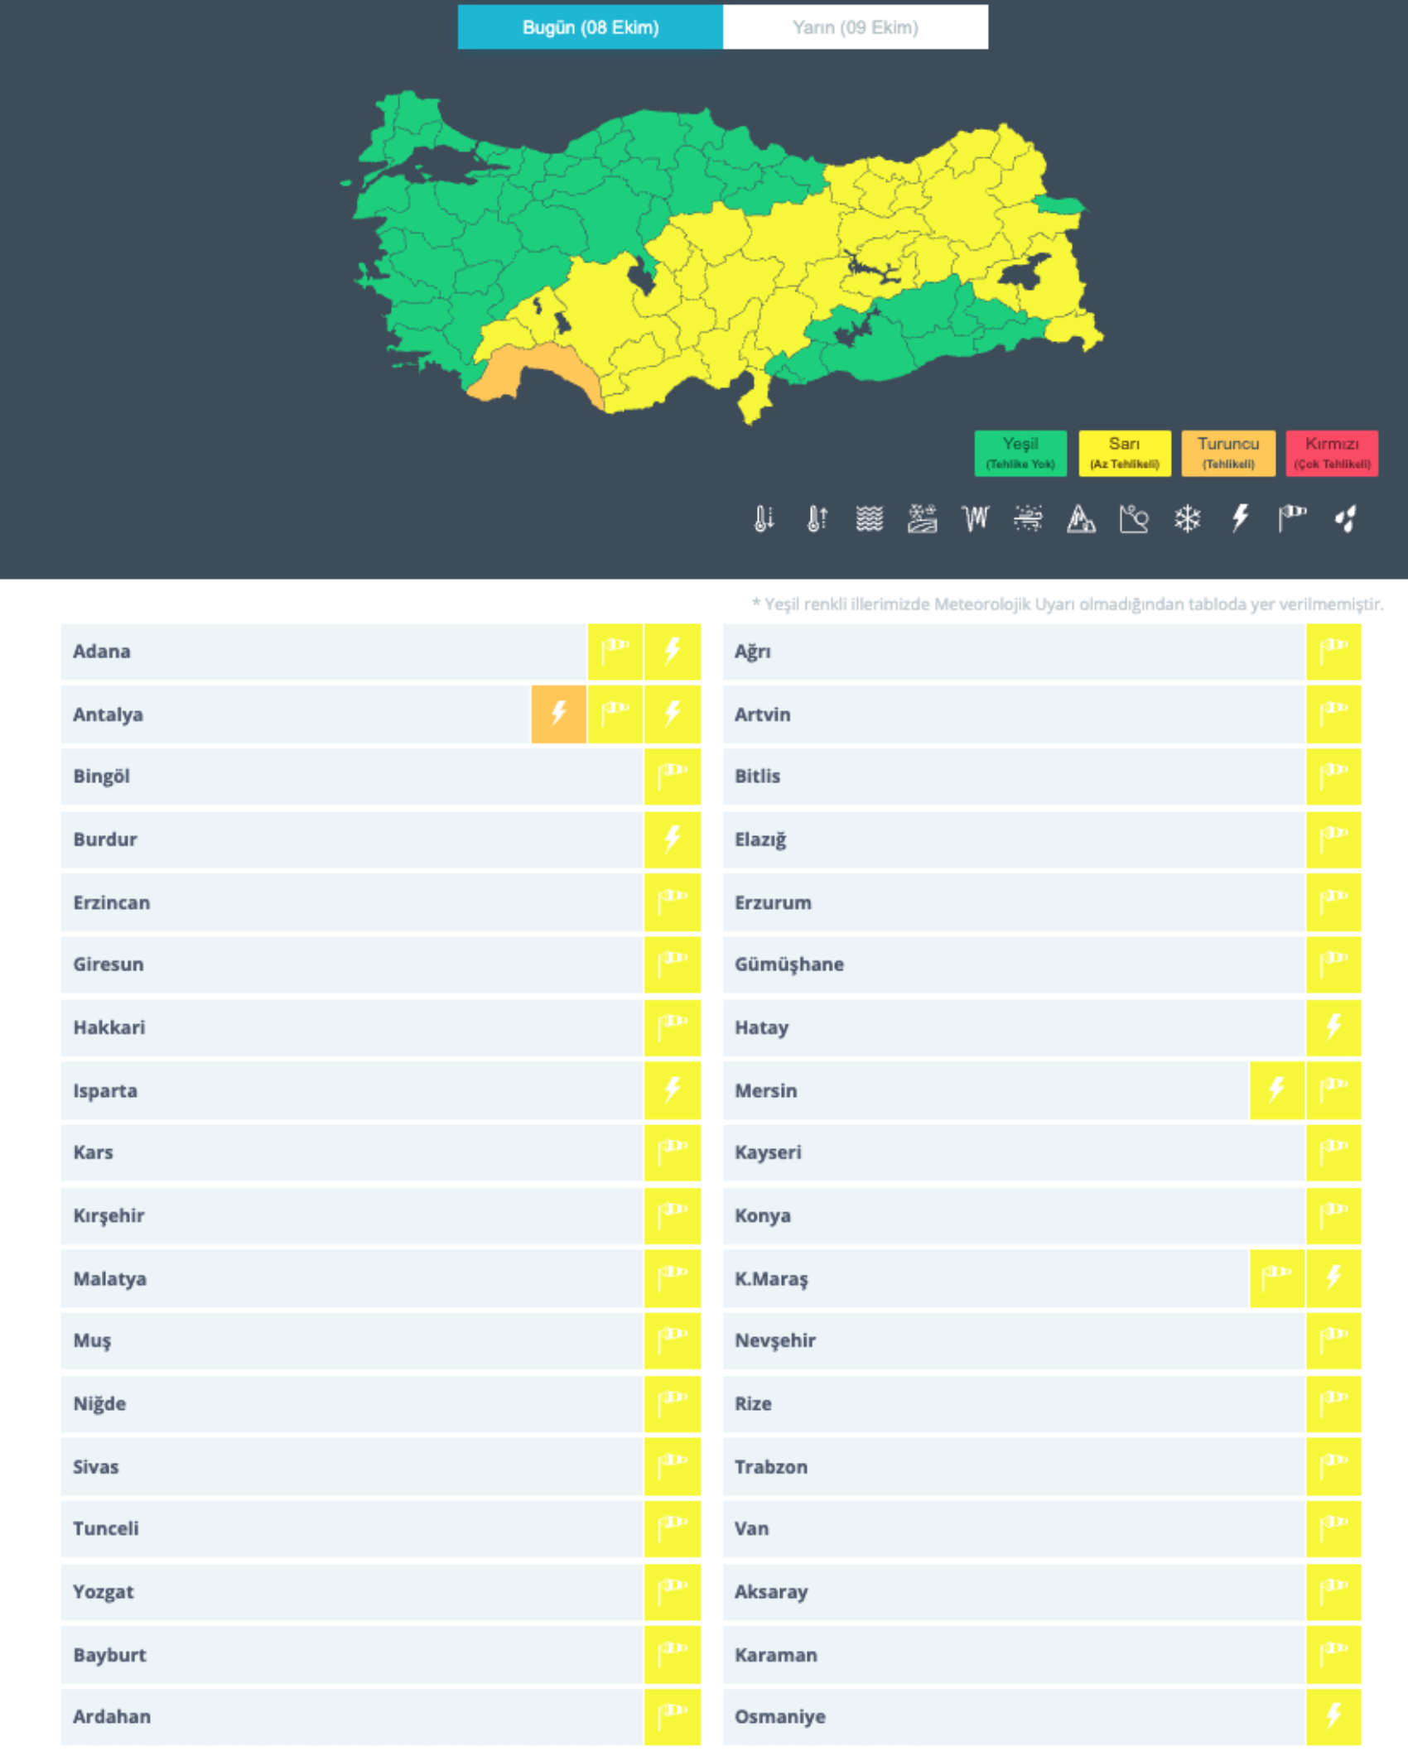Click the Konya province name
The height and width of the screenshot is (1751, 1408).
[x=762, y=1215]
